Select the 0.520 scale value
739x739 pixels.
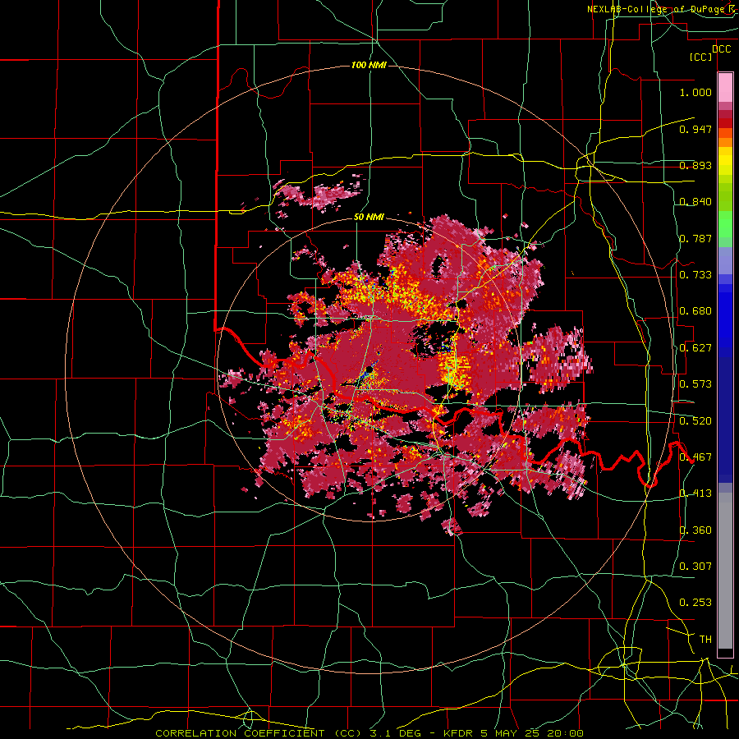coord(695,421)
